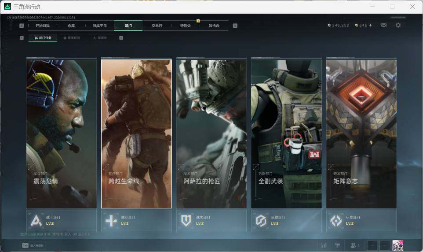Click the 346,252 currency amount

[x=340, y=25]
